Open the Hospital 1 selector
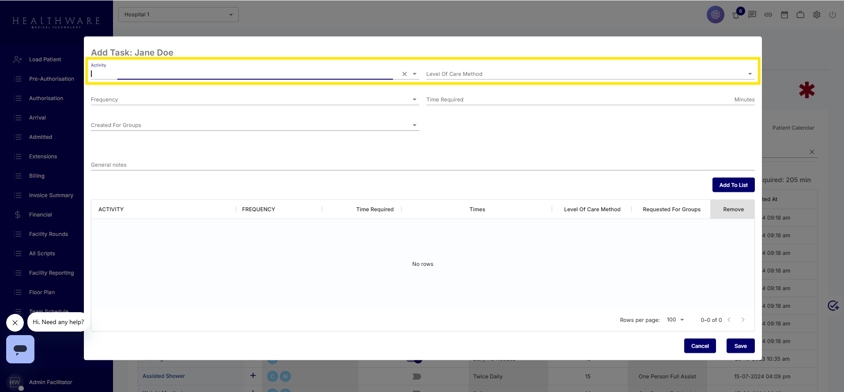The width and height of the screenshot is (844, 392). [178, 15]
